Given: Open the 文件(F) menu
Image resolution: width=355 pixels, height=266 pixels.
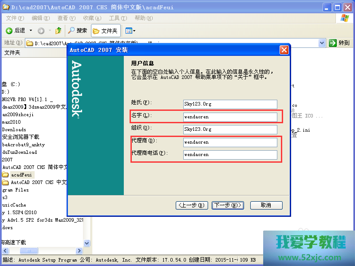Looking at the screenshot, I should pyautogui.click(x=15, y=18).
